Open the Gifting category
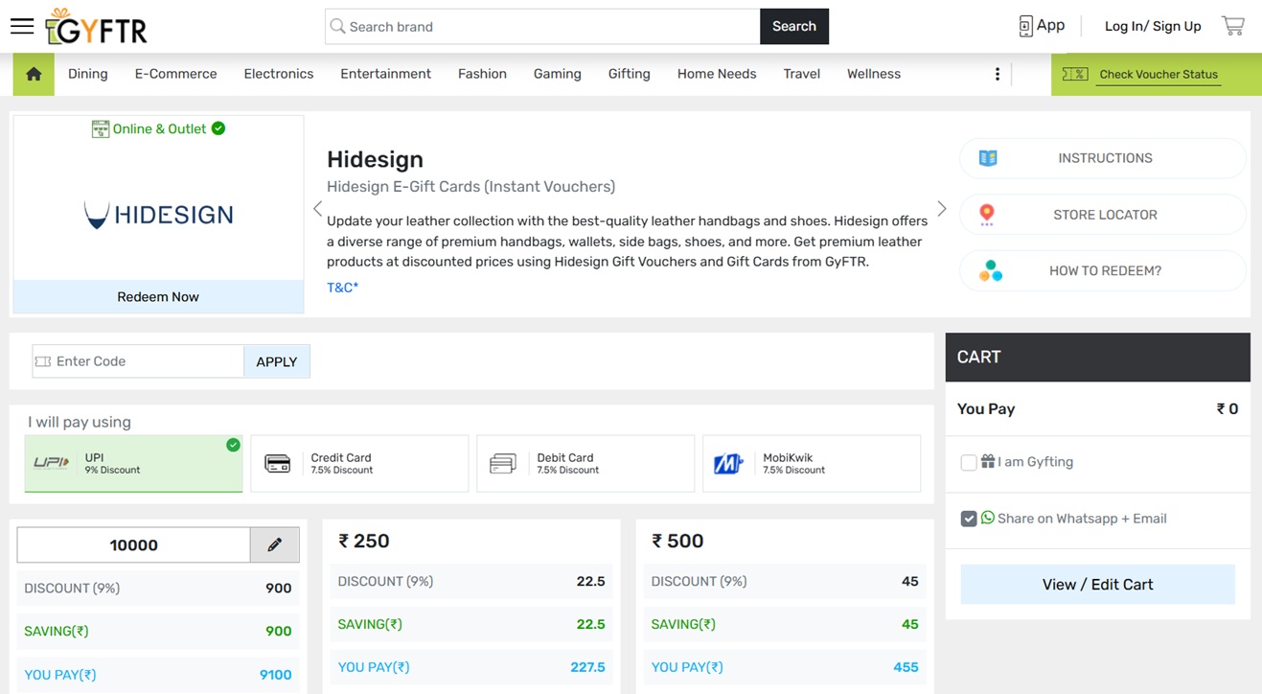This screenshot has height=694, width=1262. [629, 74]
